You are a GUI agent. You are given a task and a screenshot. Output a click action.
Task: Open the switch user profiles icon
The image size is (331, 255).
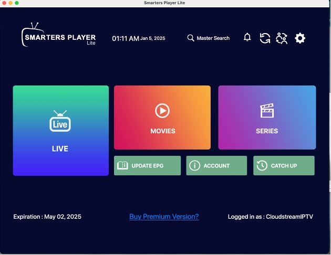282,38
